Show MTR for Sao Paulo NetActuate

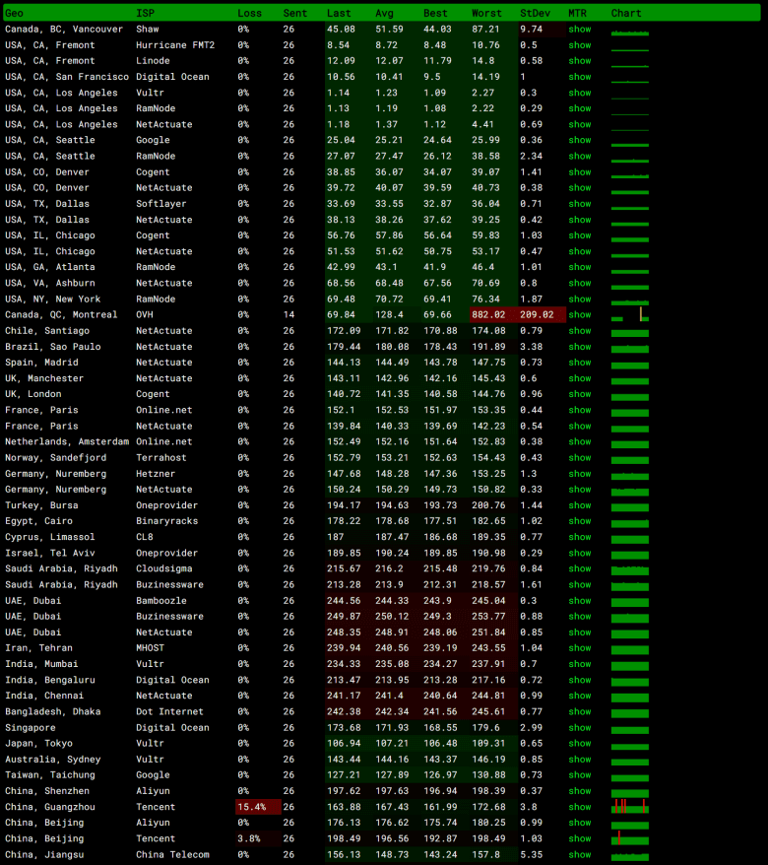point(579,347)
